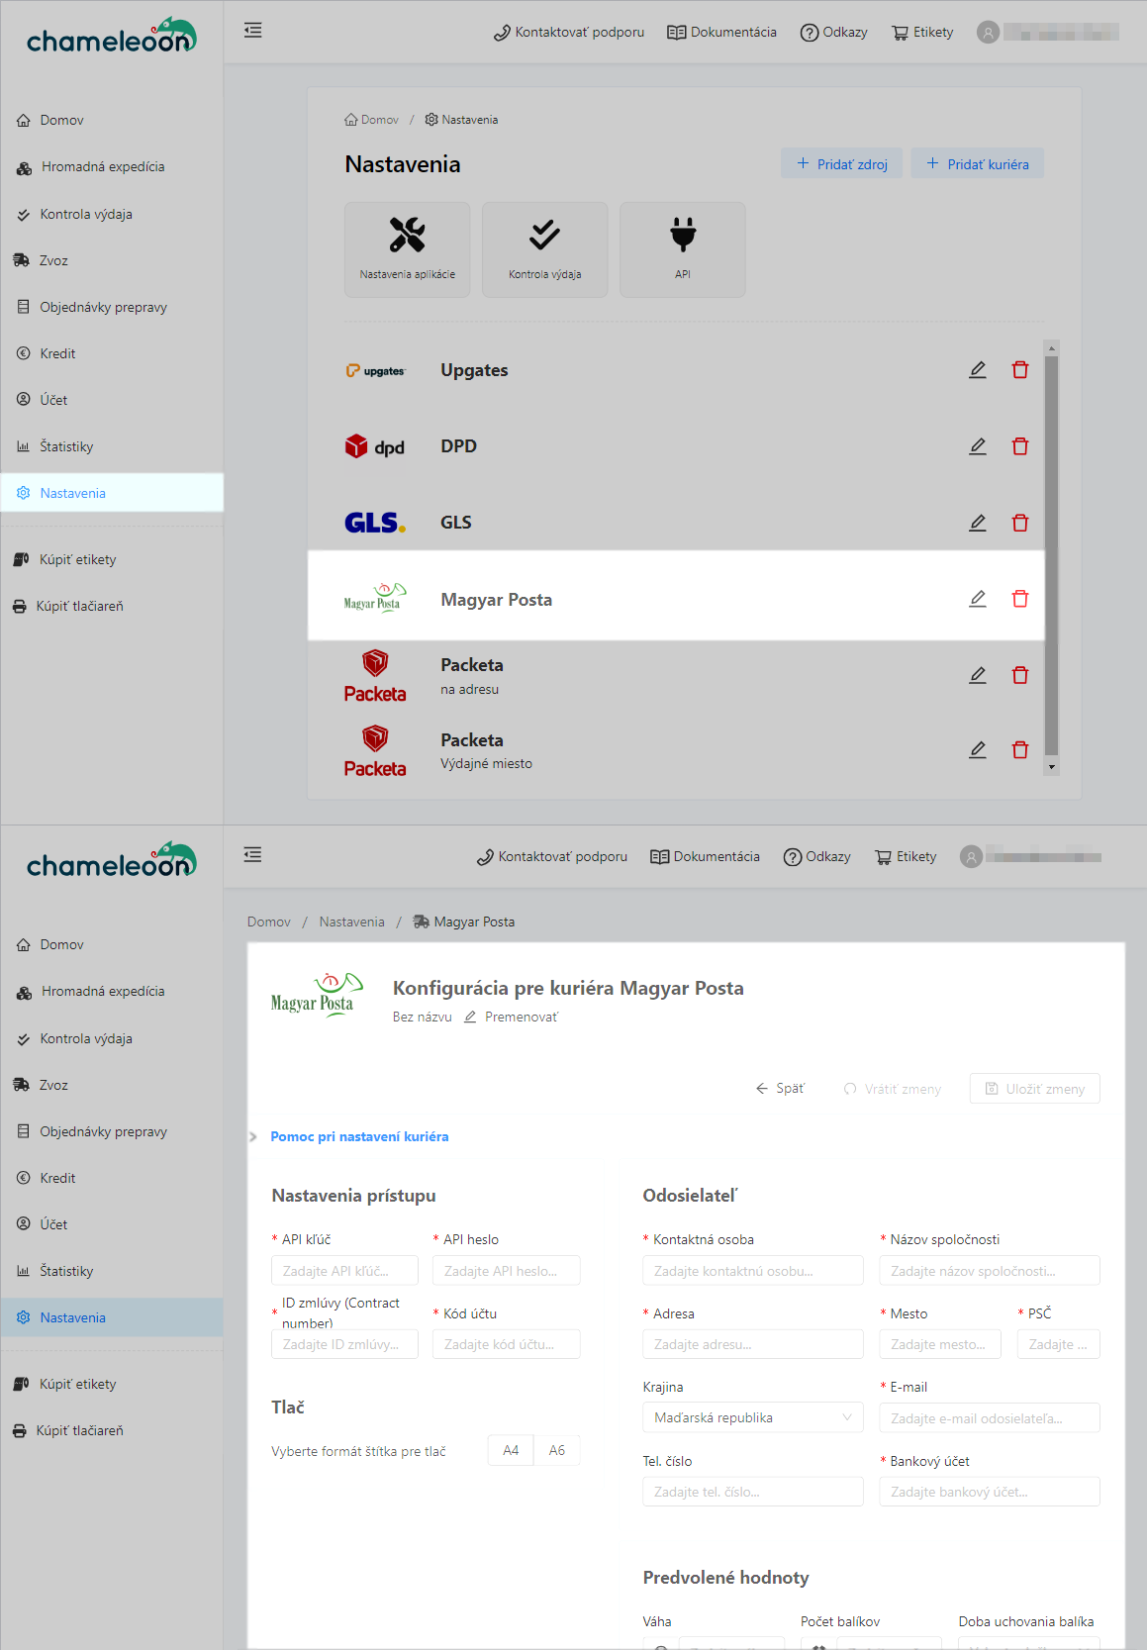Open the API plug tile
Viewport: 1147px width, 1650px height.
[x=682, y=249]
